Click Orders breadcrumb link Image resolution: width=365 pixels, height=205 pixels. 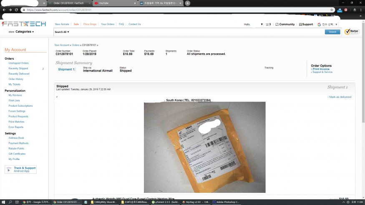(x=76, y=45)
